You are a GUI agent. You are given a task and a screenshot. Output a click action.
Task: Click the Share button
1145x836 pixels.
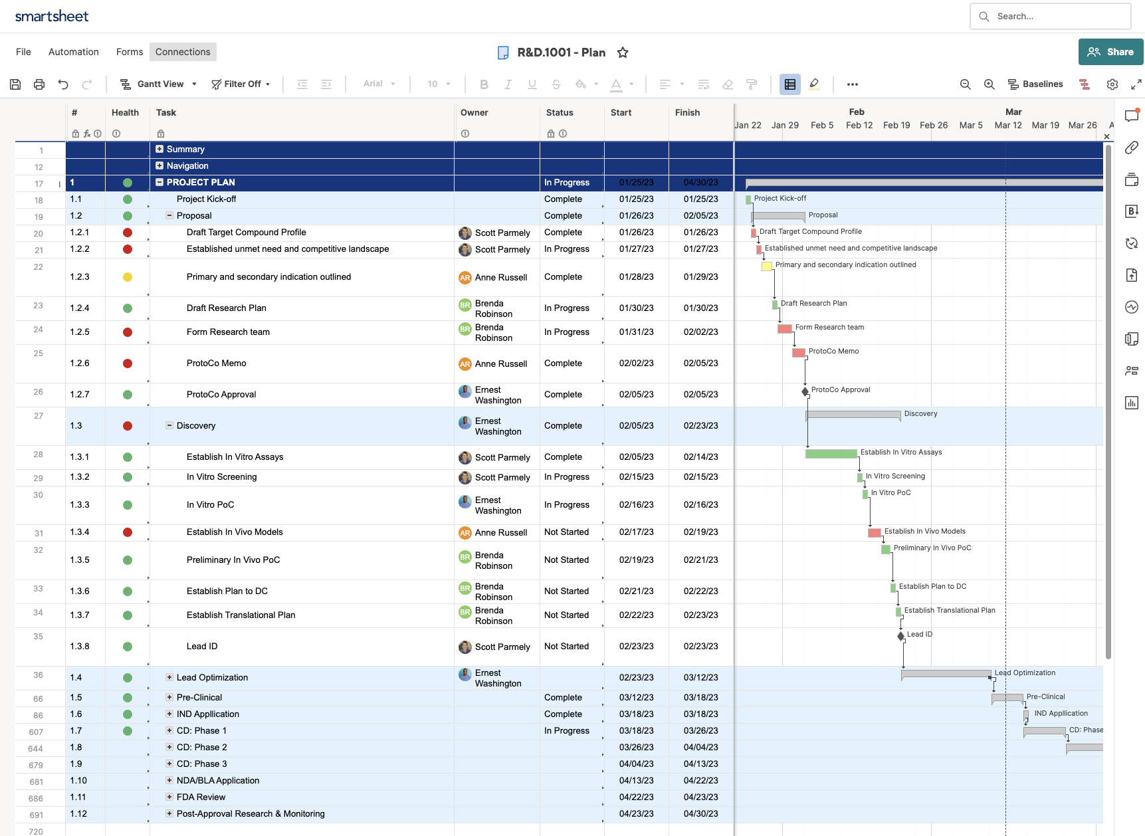(1110, 52)
